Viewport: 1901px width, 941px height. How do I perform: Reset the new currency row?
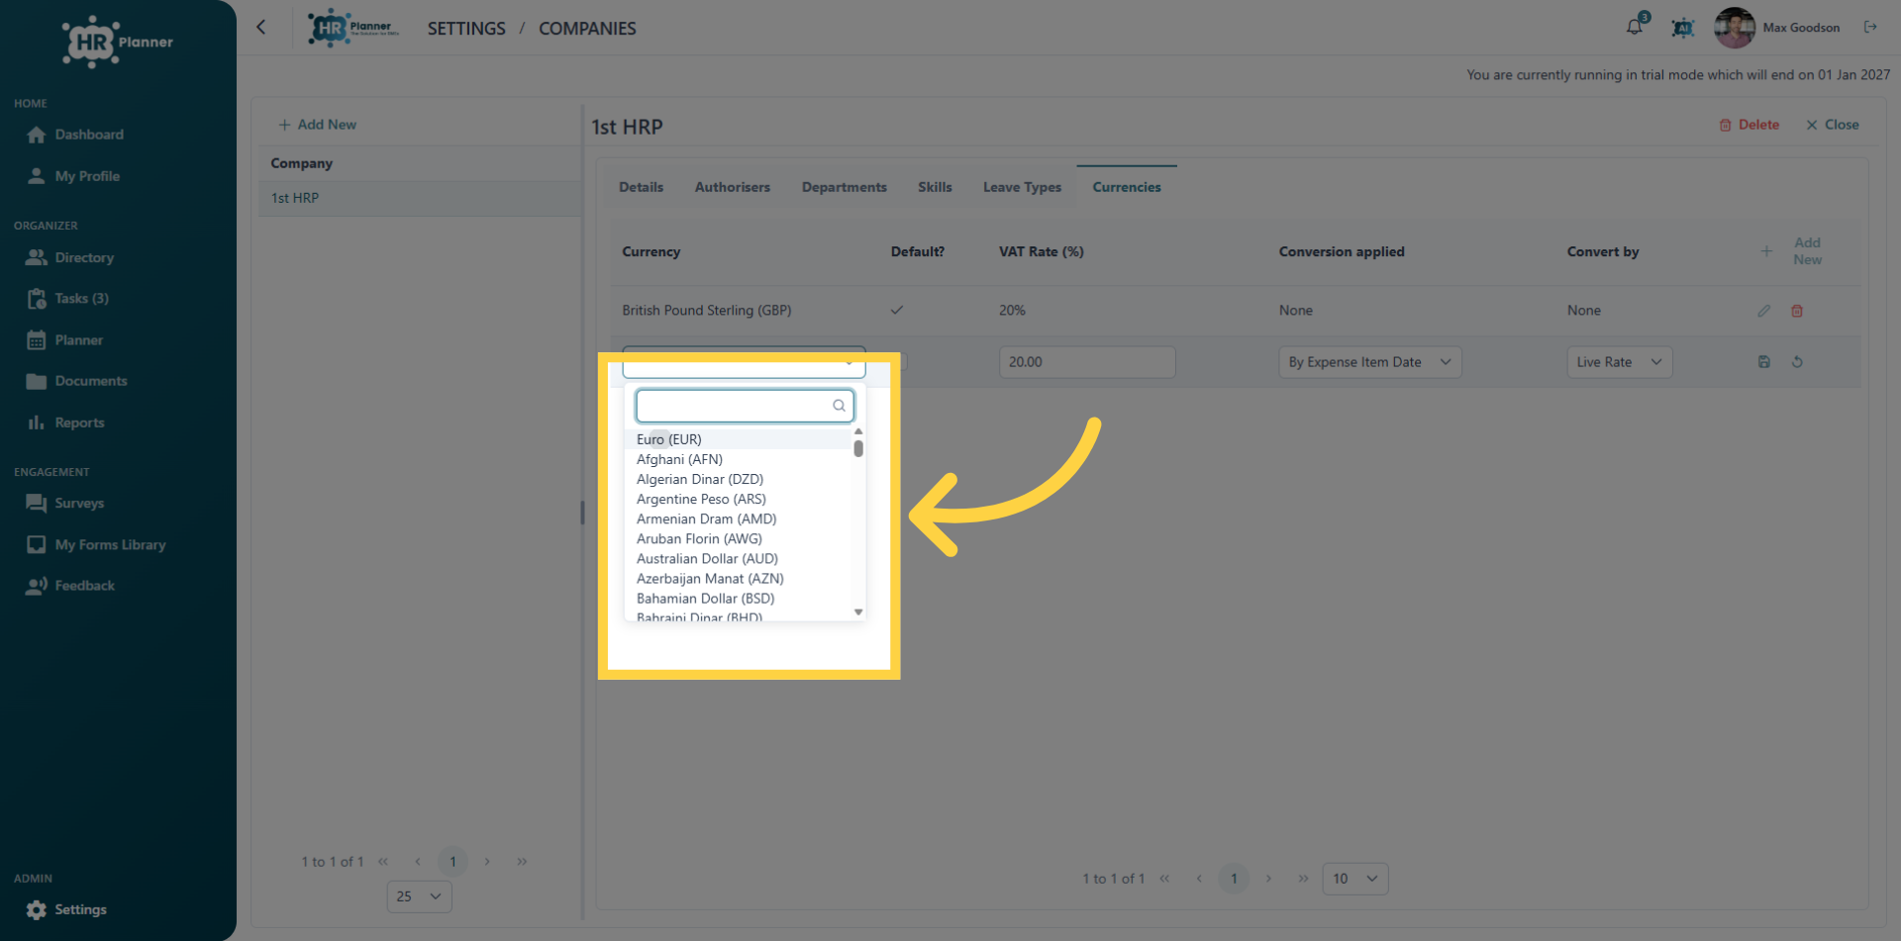[x=1797, y=362]
